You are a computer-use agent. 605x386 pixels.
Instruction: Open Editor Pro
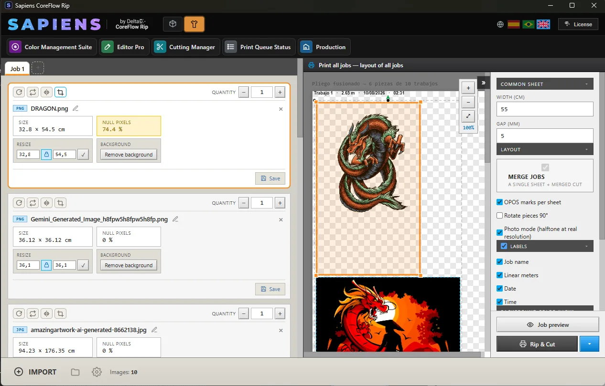(124, 47)
